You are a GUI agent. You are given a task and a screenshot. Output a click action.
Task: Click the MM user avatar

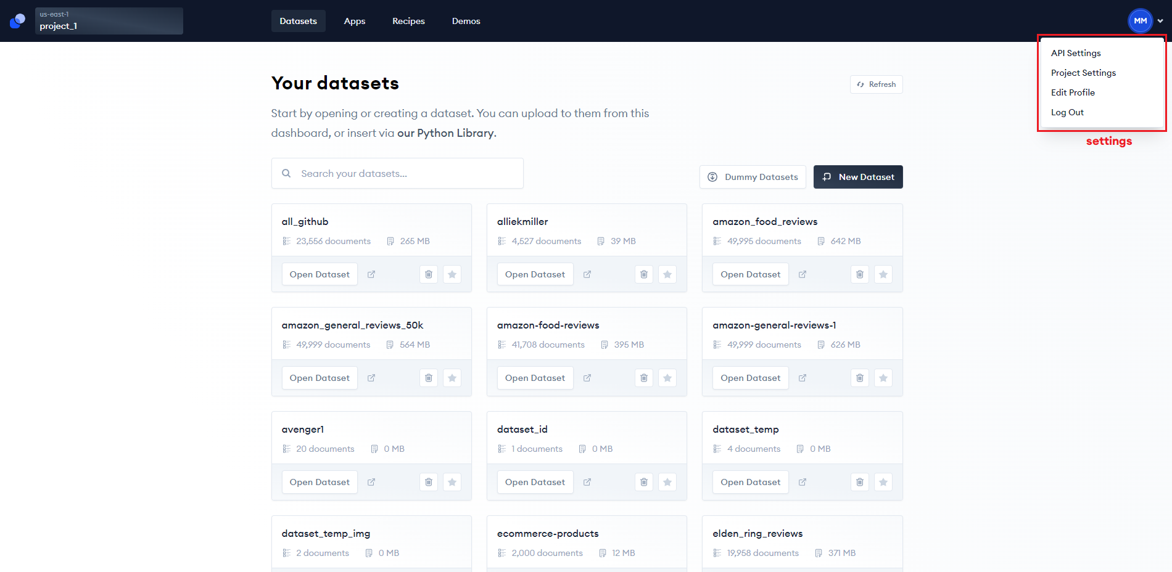(x=1141, y=21)
